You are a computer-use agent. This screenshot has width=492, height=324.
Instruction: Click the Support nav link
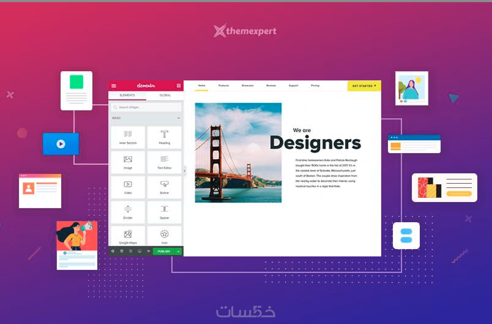[x=293, y=86]
